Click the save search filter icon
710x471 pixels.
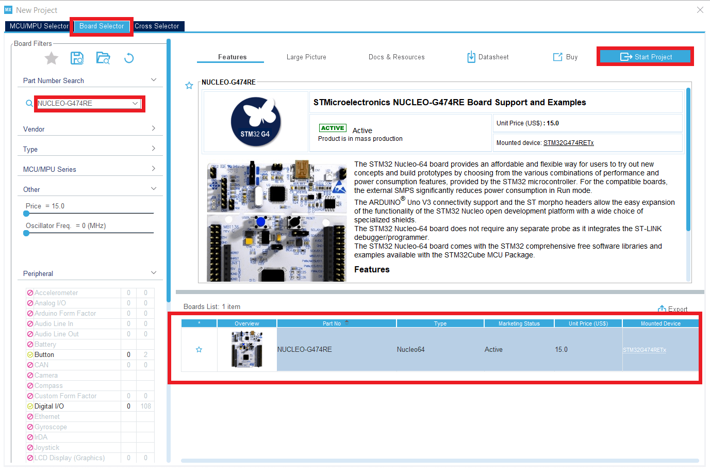click(x=77, y=58)
